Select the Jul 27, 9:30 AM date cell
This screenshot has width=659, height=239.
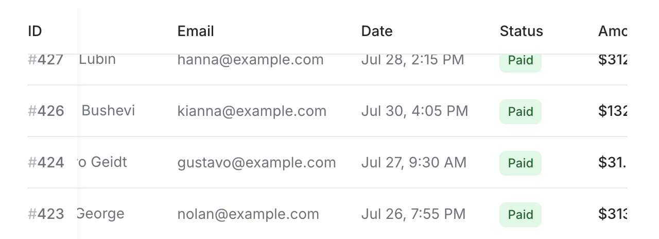point(413,163)
